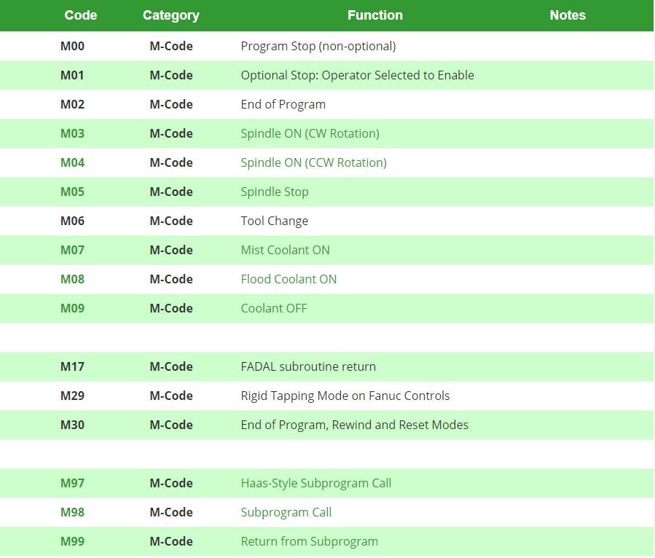Image resolution: width=655 pixels, height=558 pixels.
Task: Open the "Spindle ON (CW Rotation)" link
Action: coord(309,133)
